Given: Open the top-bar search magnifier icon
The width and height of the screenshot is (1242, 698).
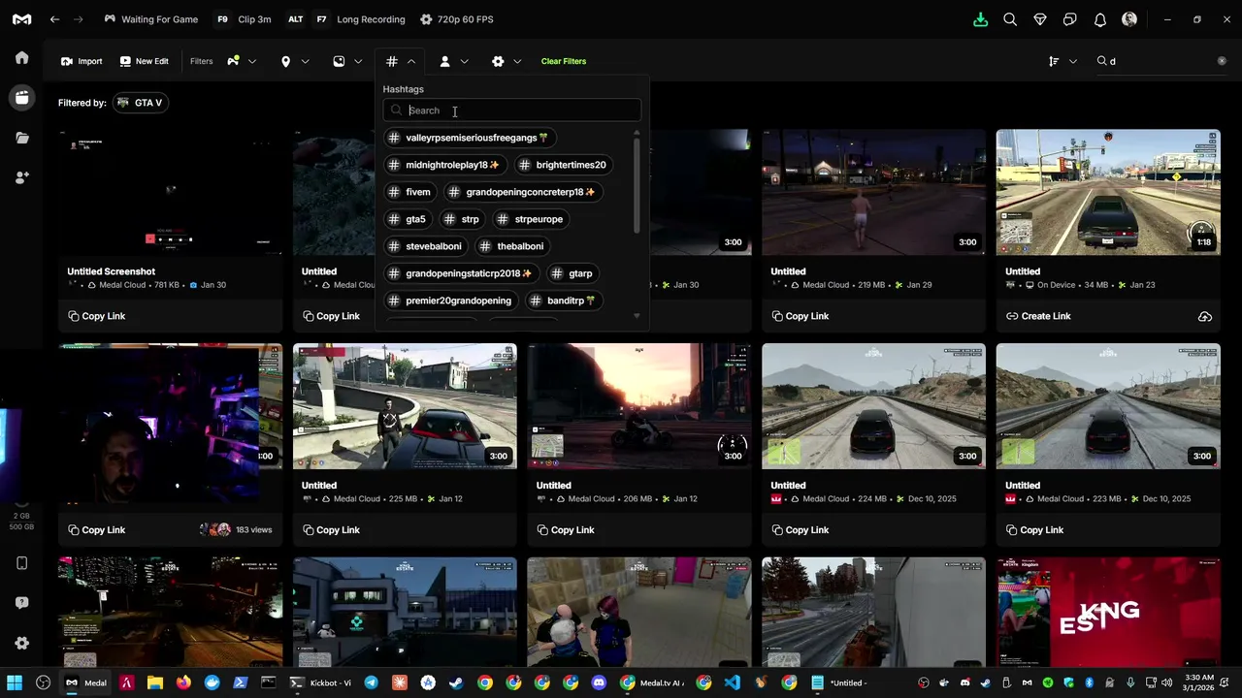Looking at the screenshot, I should tap(1010, 19).
